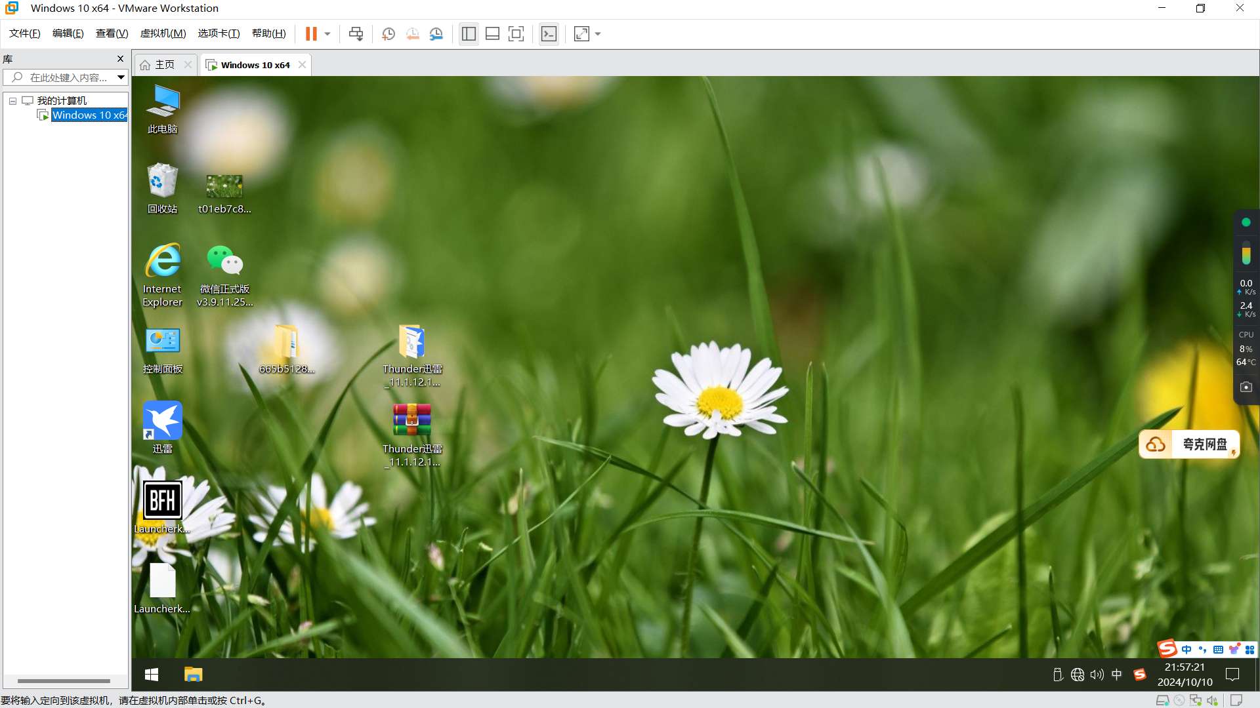Viewport: 1260px width, 708px height.
Task: Toggle the thumbnail bar view
Action: pyautogui.click(x=492, y=34)
